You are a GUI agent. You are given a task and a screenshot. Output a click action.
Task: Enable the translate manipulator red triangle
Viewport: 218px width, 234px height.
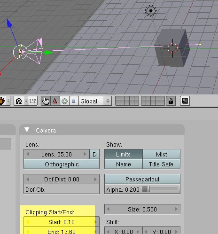point(55,101)
